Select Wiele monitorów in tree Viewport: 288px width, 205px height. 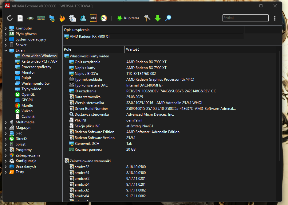tap(32, 83)
